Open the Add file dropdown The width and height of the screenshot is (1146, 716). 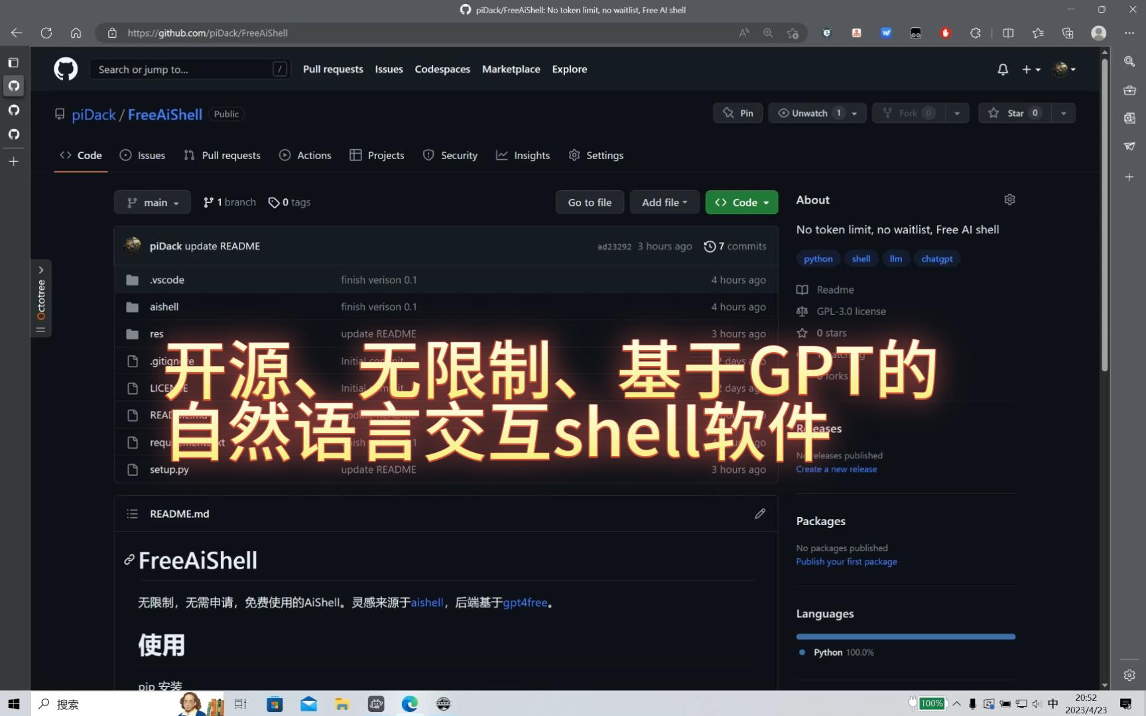(x=664, y=202)
